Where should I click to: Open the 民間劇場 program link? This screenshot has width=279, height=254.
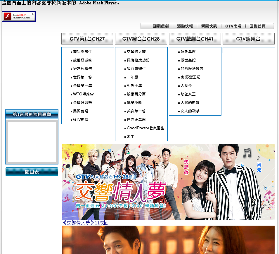coord(81,111)
